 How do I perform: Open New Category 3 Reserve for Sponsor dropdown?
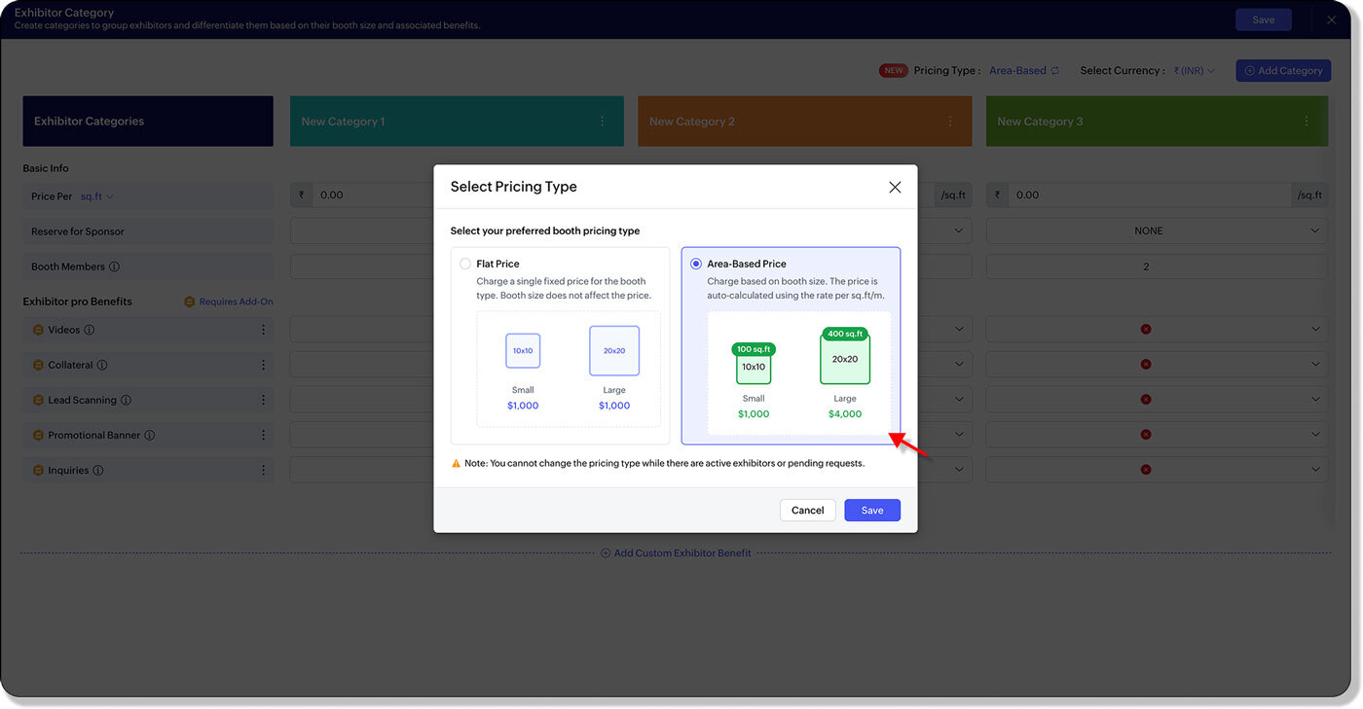tap(1157, 230)
